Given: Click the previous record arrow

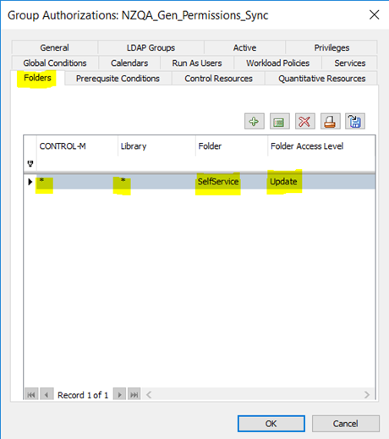Looking at the screenshot, I should tap(47, 394).
